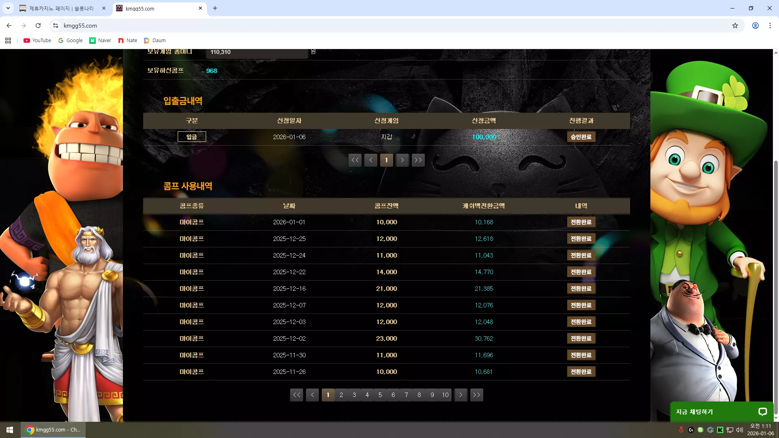Image resolution: width=779 pixels, height=438 pixels.
Task: Click the 승인완료 status button
Action: tap(581, 137)
